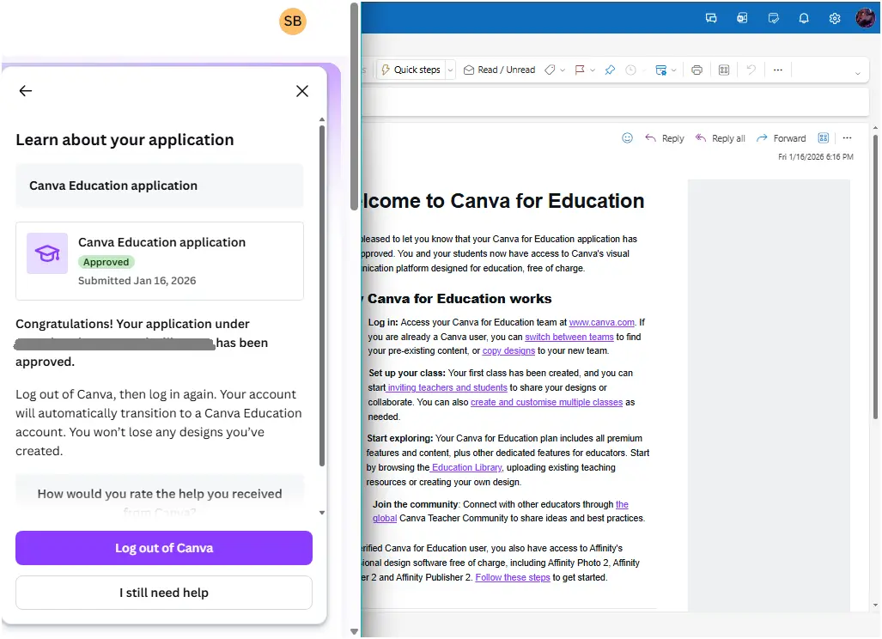
Task: Click the Canva panel scroll up arrow
Action: 322,120
